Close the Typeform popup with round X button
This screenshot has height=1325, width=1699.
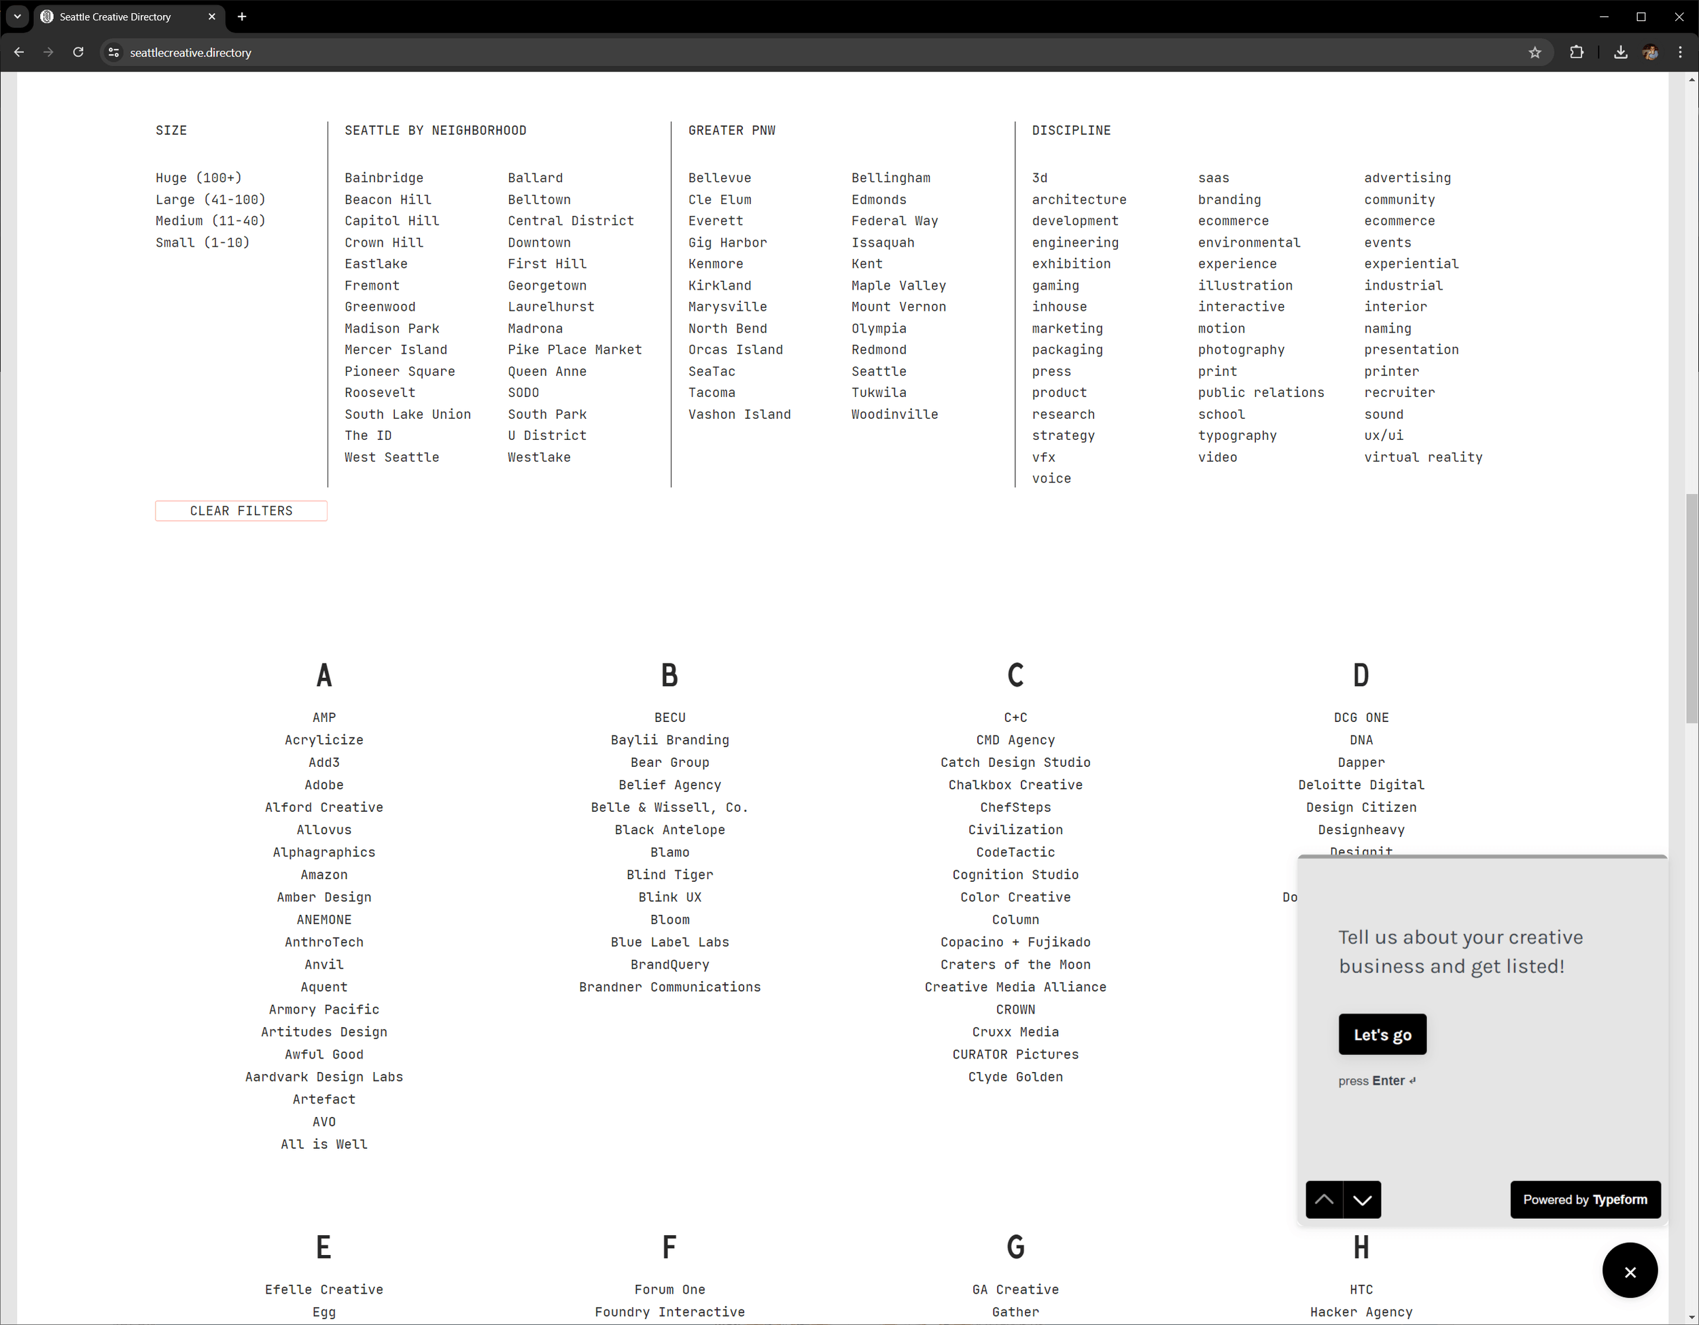tap(1630, 1271)
